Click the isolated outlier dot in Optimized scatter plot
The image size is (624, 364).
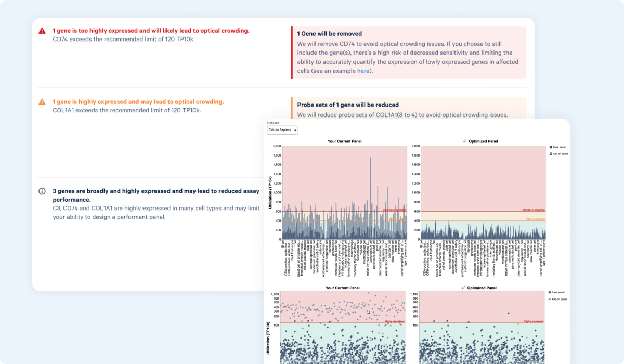[509, 313]
